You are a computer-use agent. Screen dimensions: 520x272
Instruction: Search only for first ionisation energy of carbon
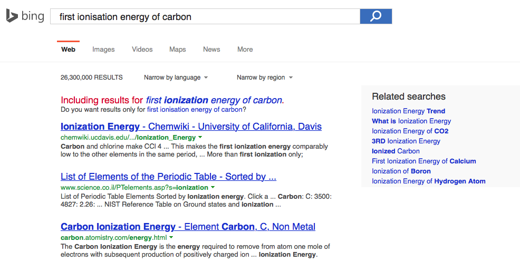tap(195, 110)
